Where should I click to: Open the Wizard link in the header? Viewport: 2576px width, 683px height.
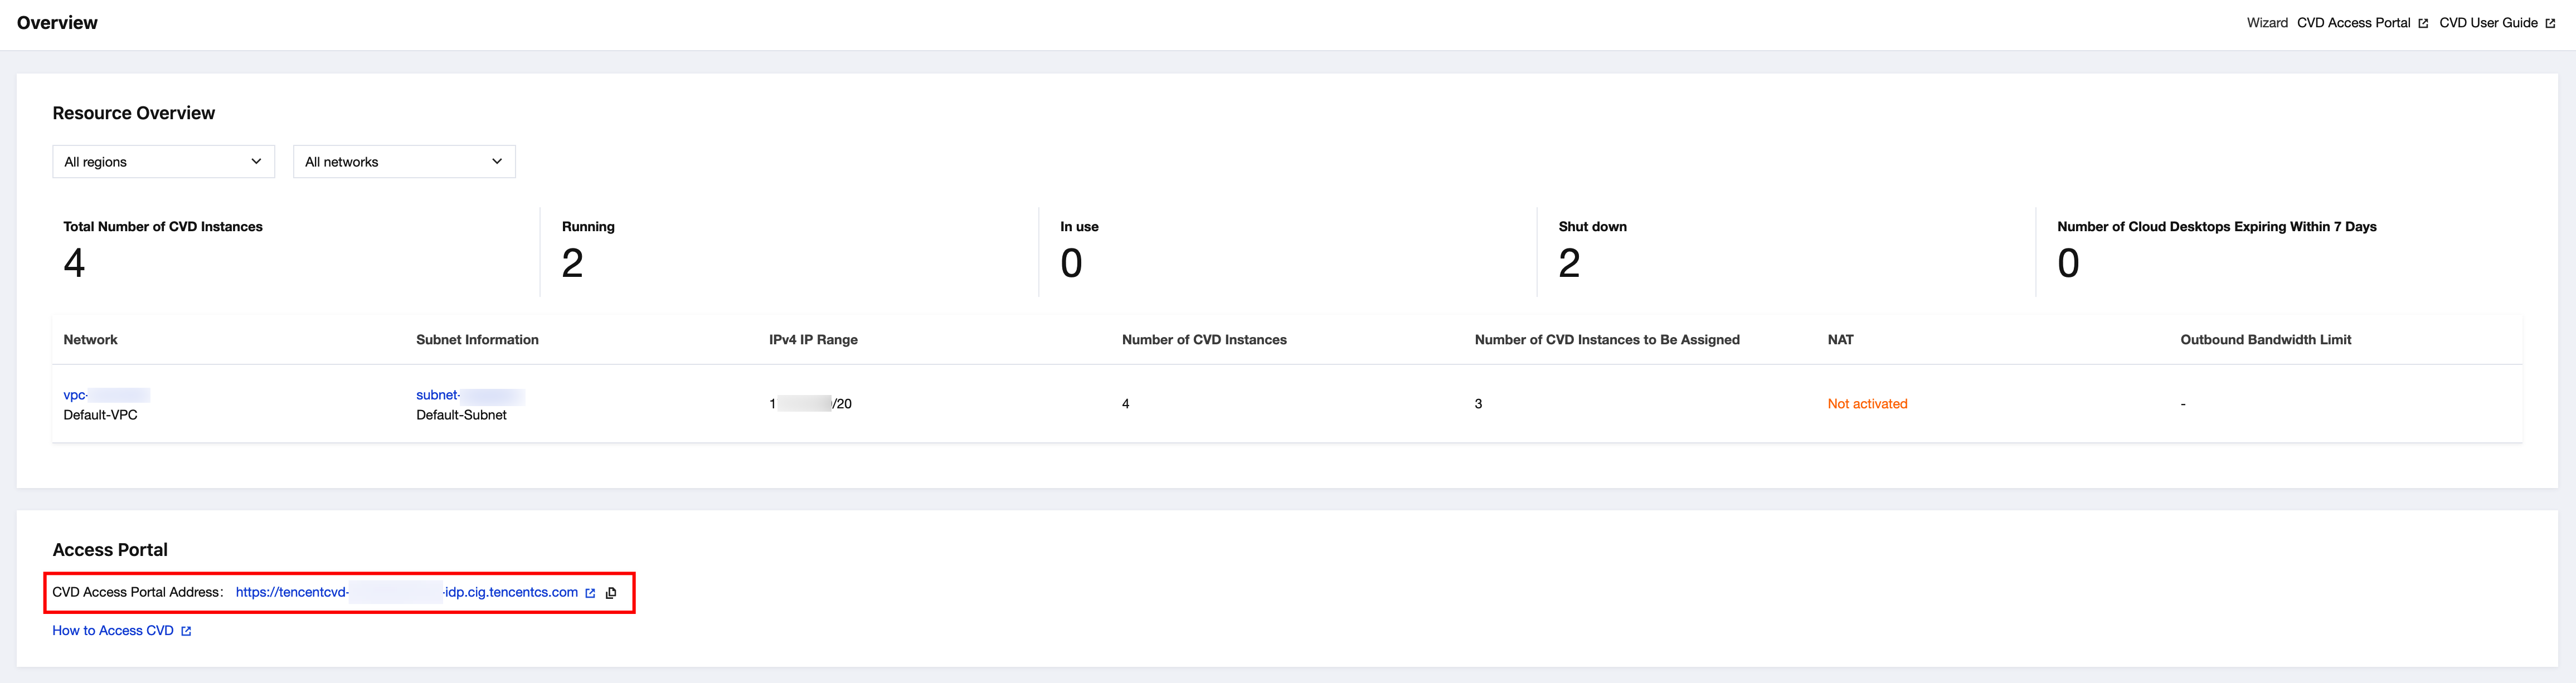[x=2266, y=23]
